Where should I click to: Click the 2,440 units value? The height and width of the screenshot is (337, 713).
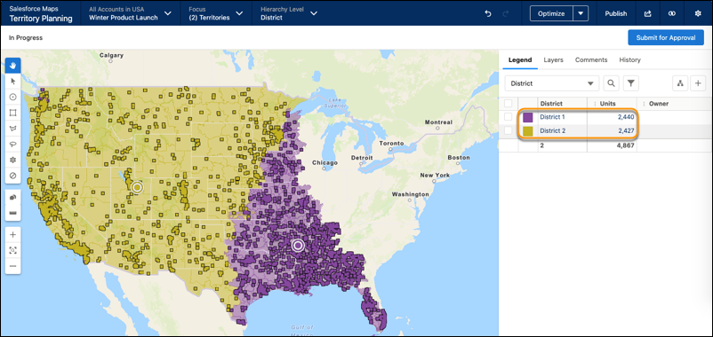click(625, 117)
